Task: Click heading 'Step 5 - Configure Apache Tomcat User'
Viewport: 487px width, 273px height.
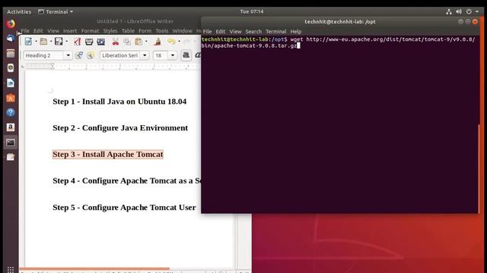Action: [124, 207]
